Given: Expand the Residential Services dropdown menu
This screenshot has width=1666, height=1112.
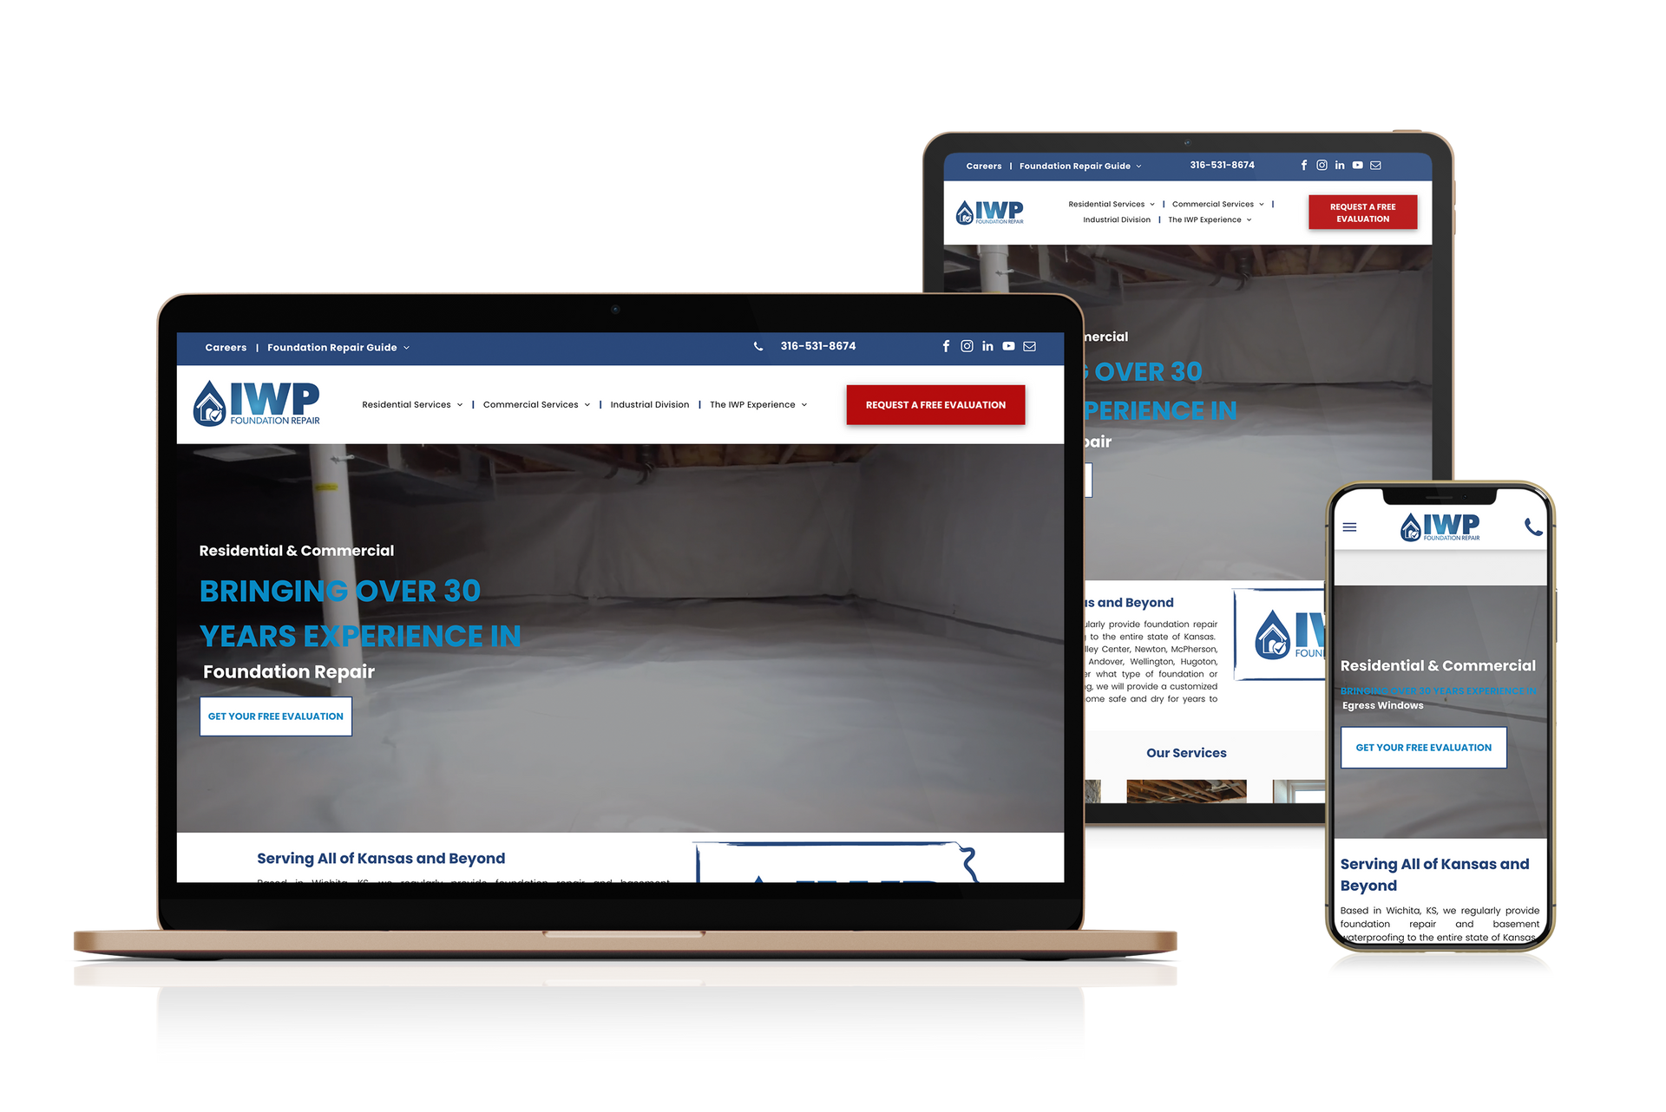Looking at the screenshot, I should [x=413, y=404].
